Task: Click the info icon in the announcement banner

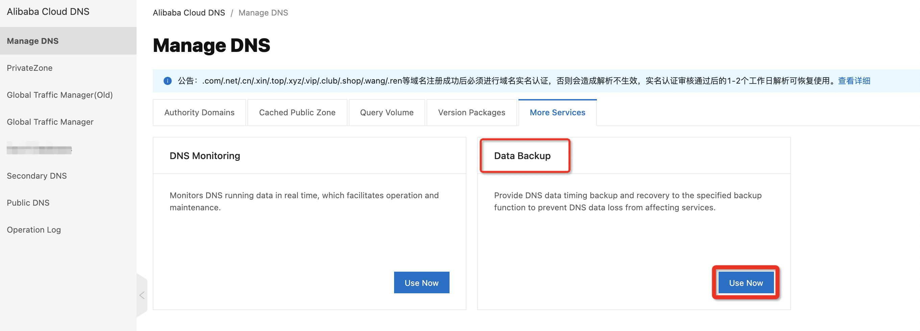Action: pos(168,81)
